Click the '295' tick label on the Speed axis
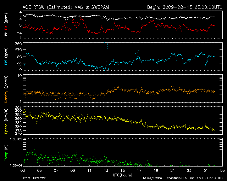The height and width of the screenshot is (181, 227). [x=18, y=115]
